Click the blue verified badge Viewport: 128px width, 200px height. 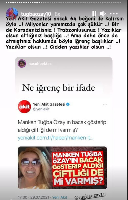coord(68,104)
